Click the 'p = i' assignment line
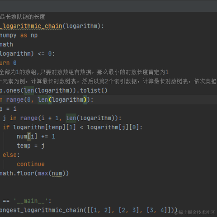Image resolution: width=217 pixels, height=217 pixels. [8, 109]
